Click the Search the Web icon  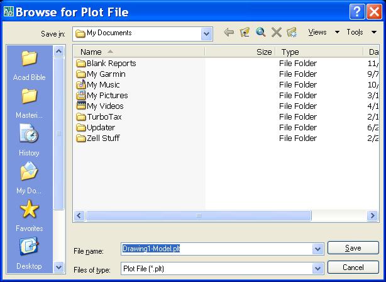tap(260, 33)
